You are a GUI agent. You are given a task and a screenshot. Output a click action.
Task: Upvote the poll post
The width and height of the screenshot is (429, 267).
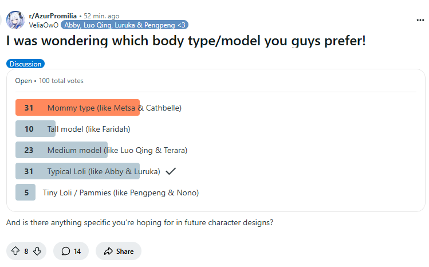[15, 251]
